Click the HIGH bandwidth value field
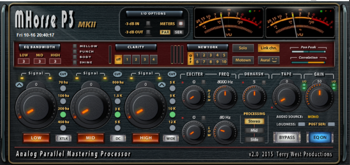Image resolution: width=350 pixels, height=165 pixels. point(55,61)
